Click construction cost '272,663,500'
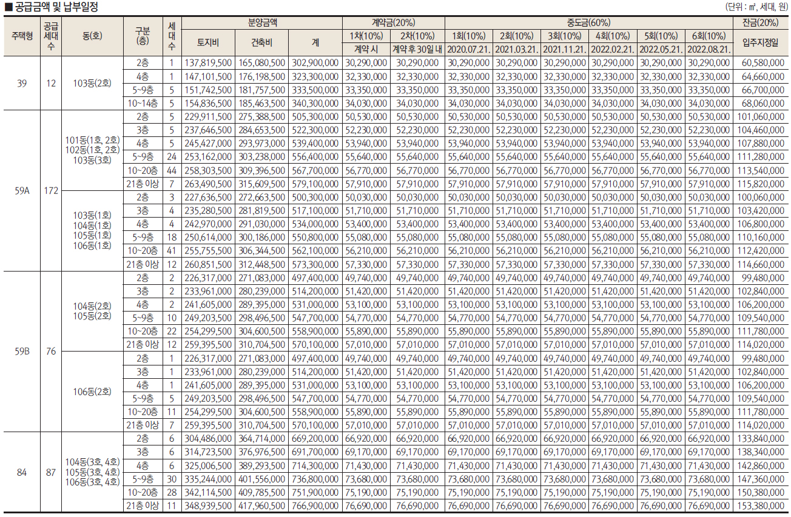791x517 pixels. pyautogui.click(x=261, y=197)
